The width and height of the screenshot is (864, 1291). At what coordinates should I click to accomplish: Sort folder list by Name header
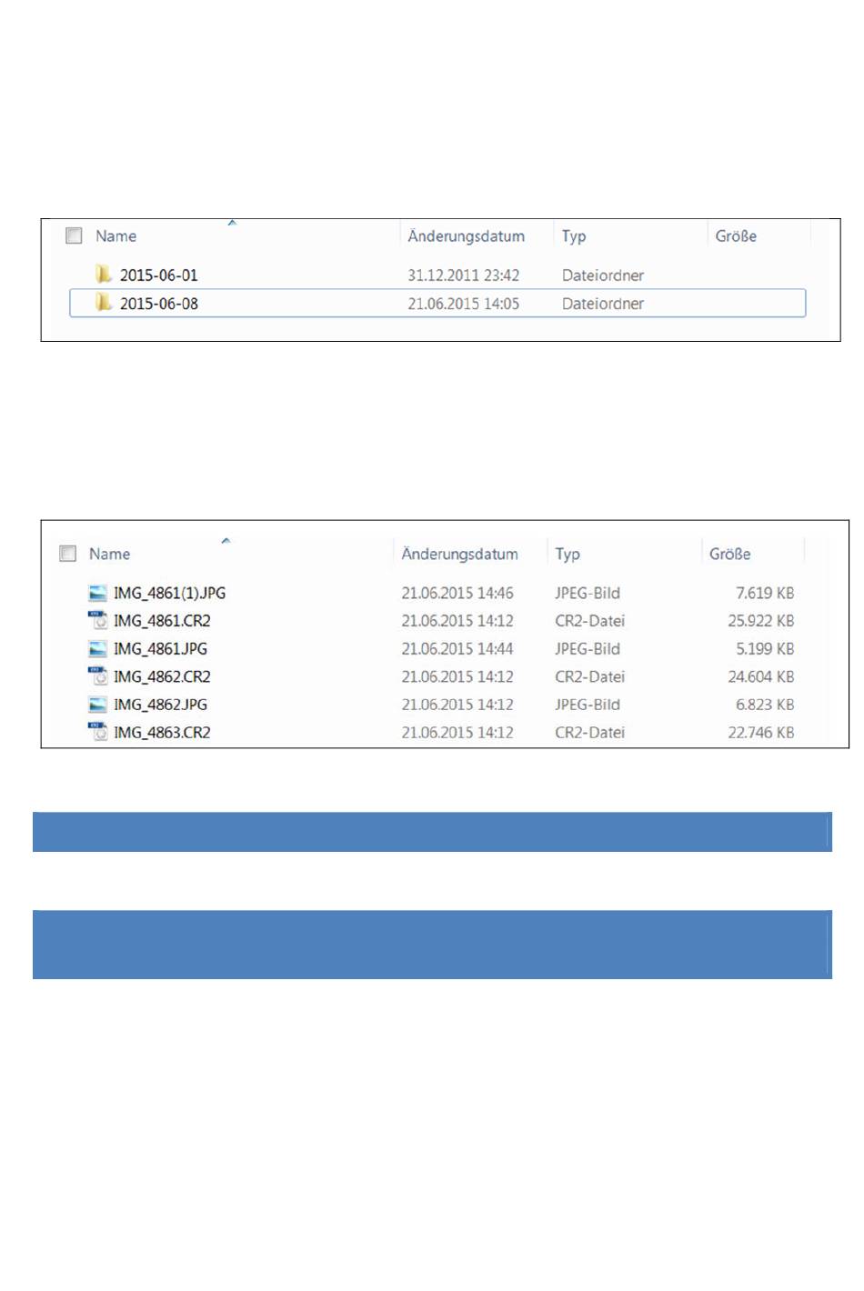tap(116, 236)
